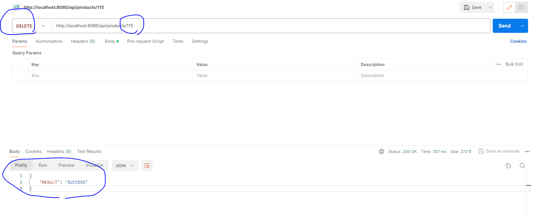
Task: Click the Value input cell
Action: coord(276,76)
